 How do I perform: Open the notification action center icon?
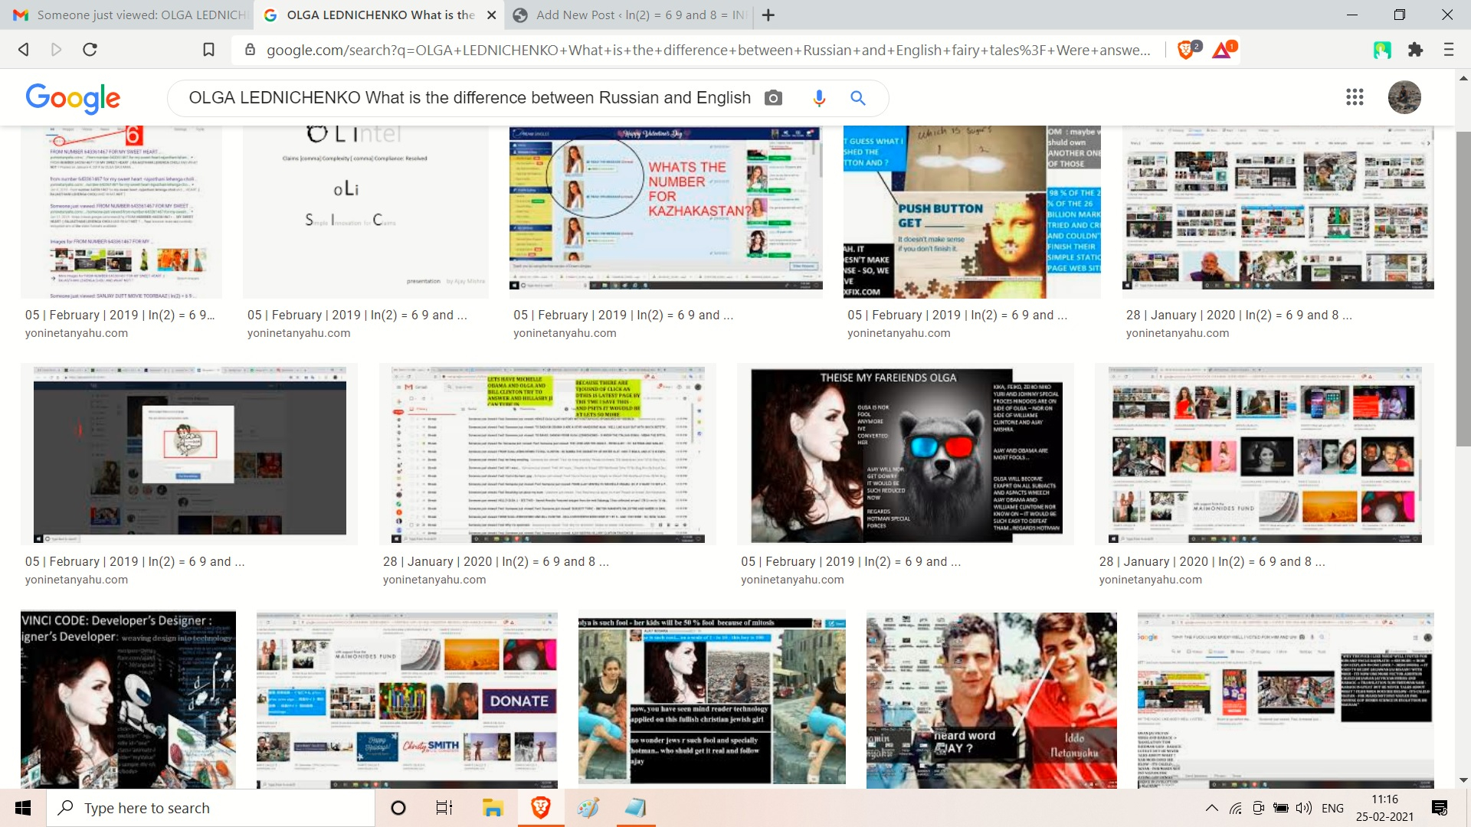tap(1440, 808)
